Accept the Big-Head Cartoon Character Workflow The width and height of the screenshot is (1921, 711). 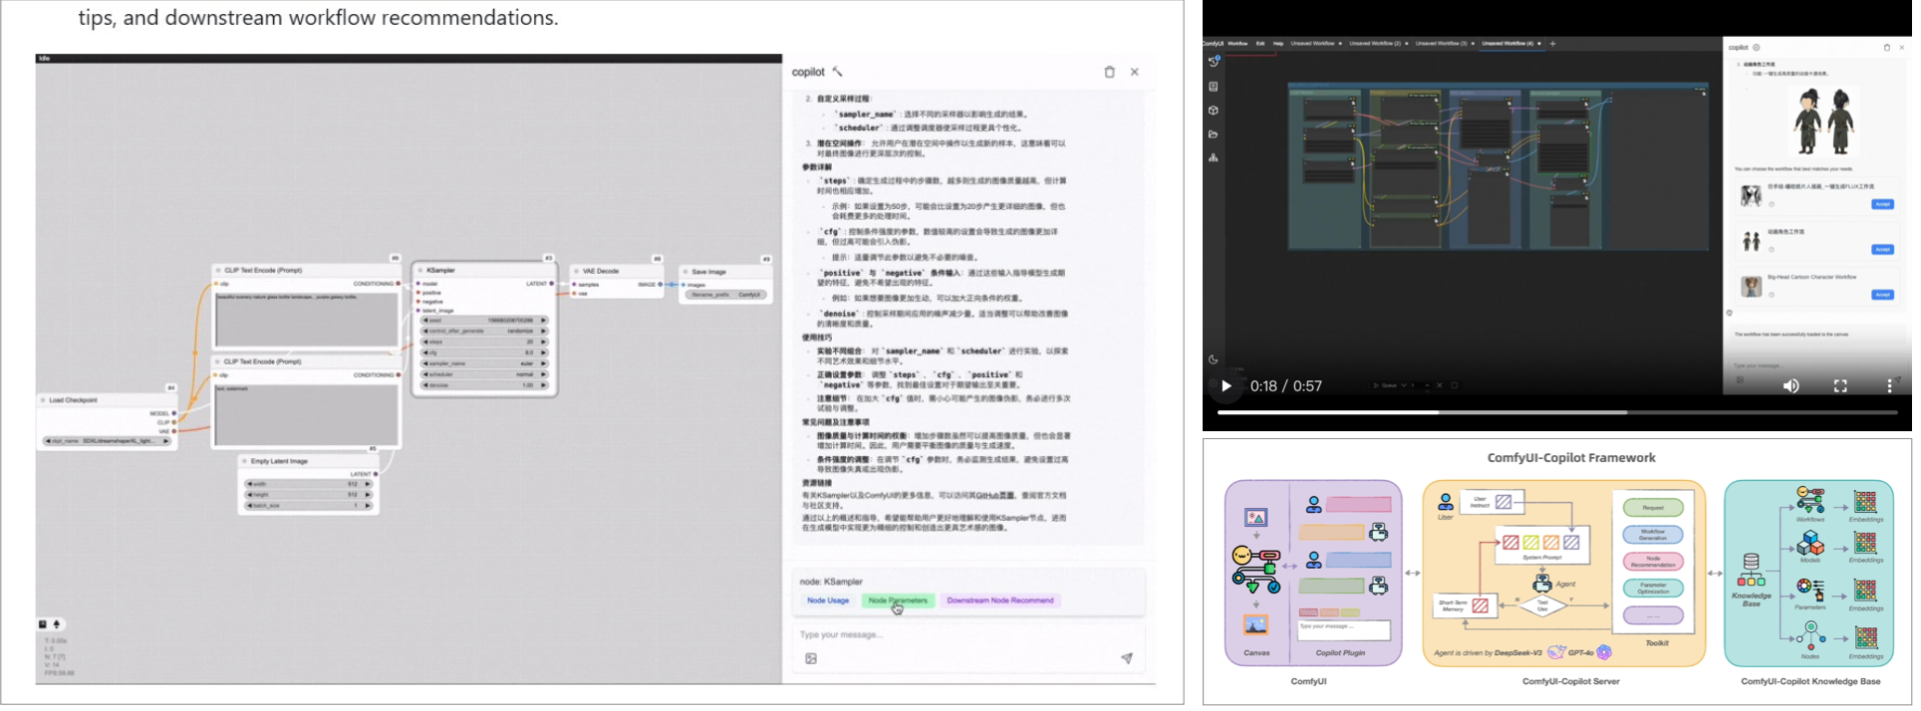pos(1882,295)
